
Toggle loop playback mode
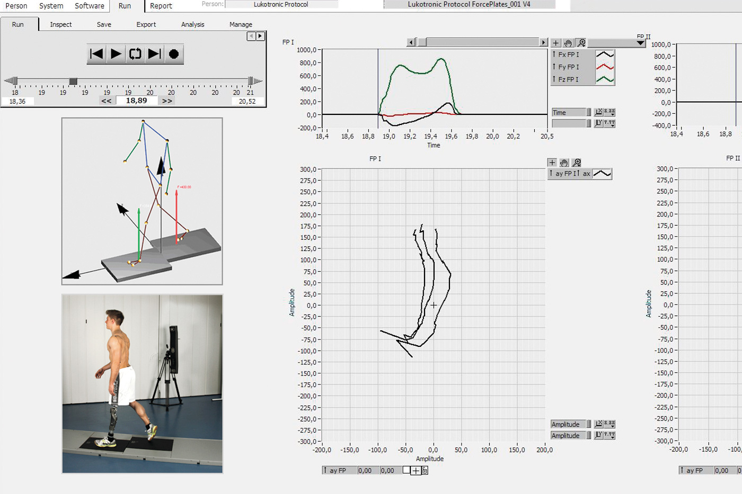135,54
